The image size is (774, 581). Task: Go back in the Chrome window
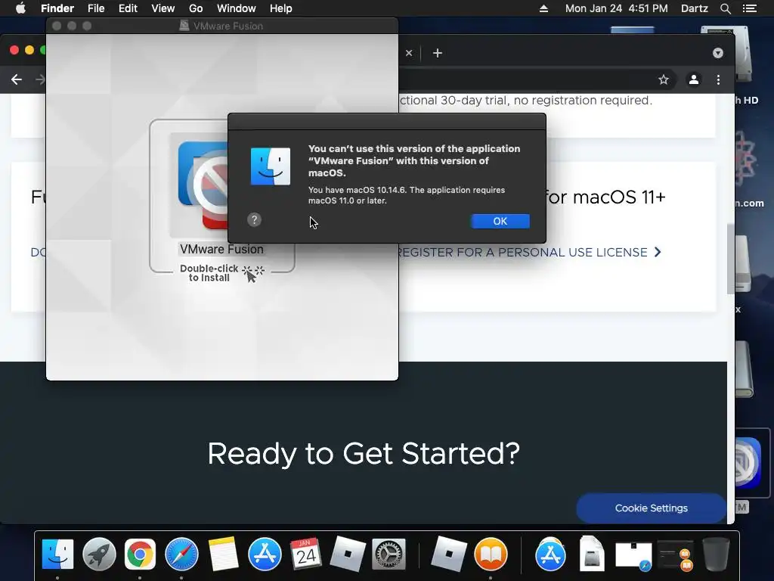pos(17,79)
